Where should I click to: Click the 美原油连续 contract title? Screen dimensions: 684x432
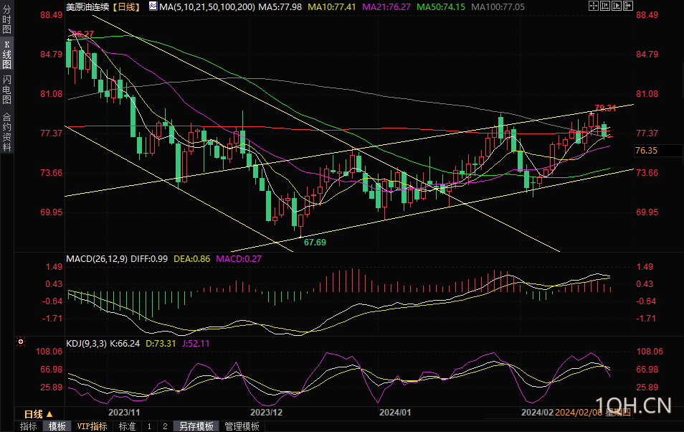87,7
